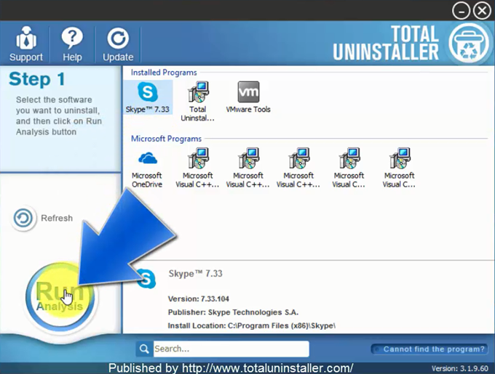
Task: Focus the Search input field
Action: click(x=231, y=349)
